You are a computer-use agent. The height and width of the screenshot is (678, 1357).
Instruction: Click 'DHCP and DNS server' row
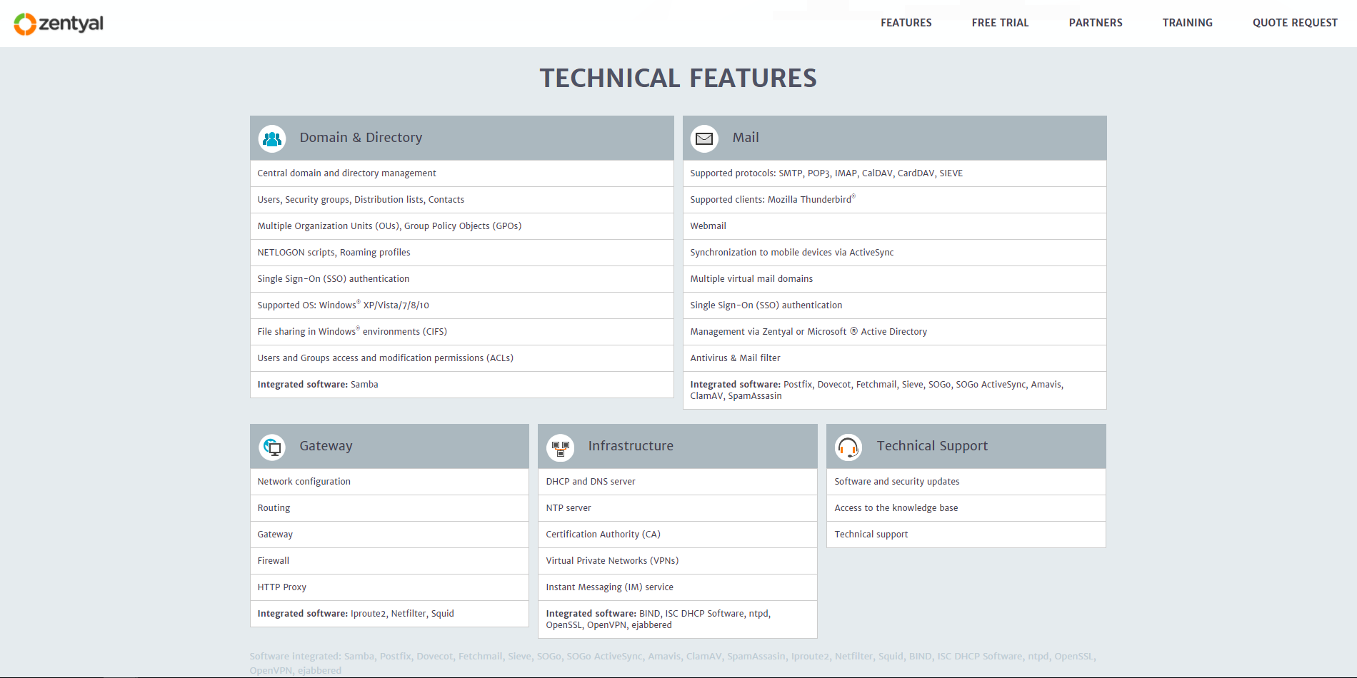pyautogui.click(x=678, y=482)
